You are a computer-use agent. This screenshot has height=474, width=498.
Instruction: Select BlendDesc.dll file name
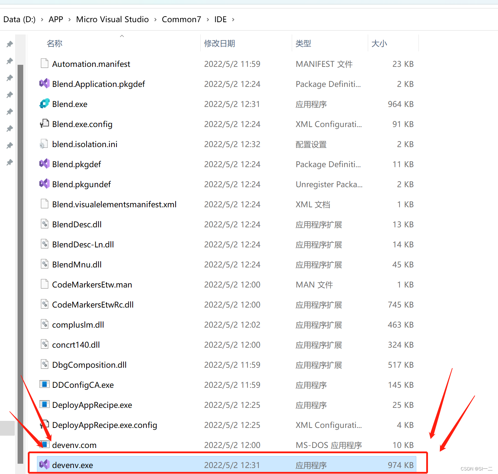pos(77,225)
